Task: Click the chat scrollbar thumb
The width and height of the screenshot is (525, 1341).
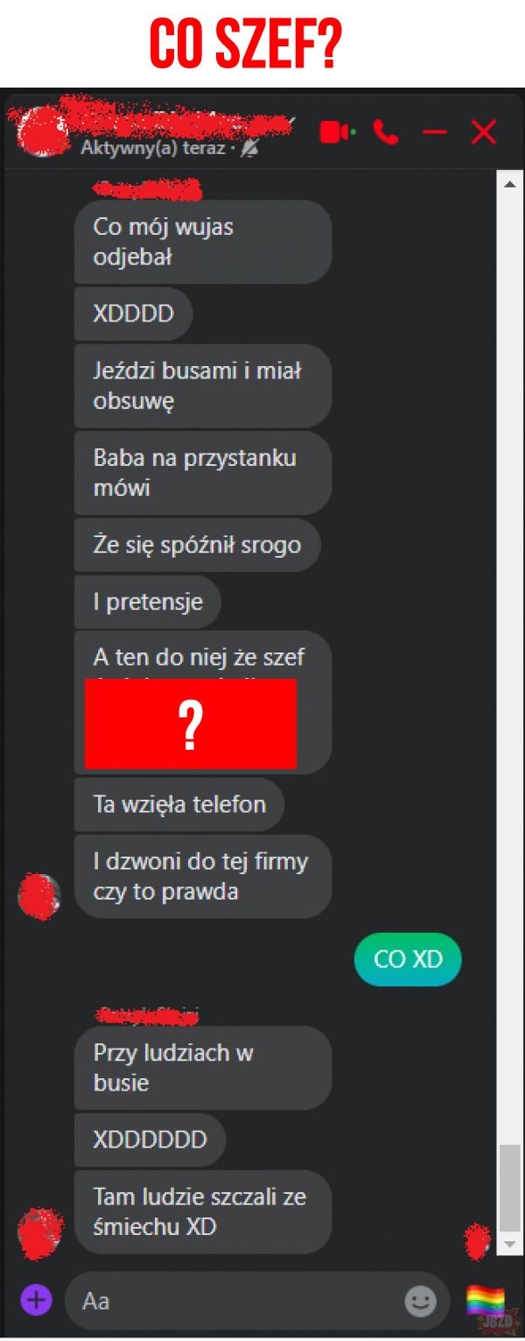Action: [x=510, y=1188]
